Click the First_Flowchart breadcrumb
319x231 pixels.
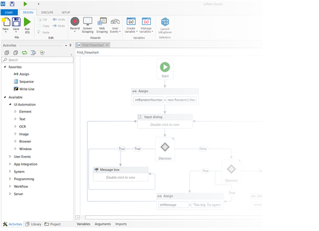88,53
